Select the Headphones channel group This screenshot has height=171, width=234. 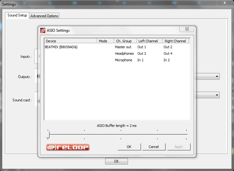pos(124,53)
